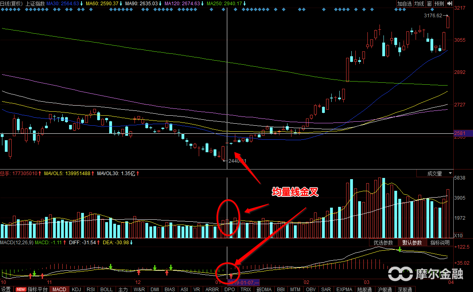The width and height of the screenshot is (473, 292).
Task: Switch to the SAR indicator tab
Action: coord(326,289)
